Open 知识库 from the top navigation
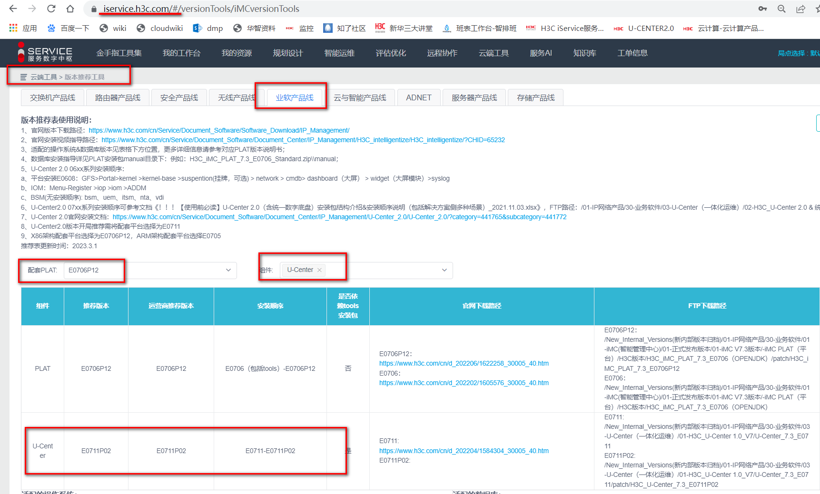The width and height of the screenshot is (820, 494). 585,53
